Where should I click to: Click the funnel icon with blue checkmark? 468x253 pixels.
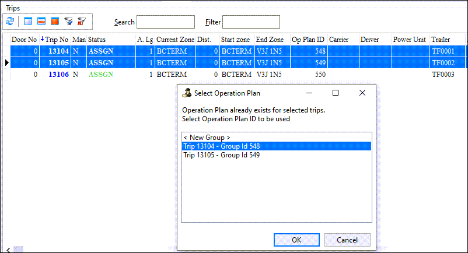click(x=68, y=22)
